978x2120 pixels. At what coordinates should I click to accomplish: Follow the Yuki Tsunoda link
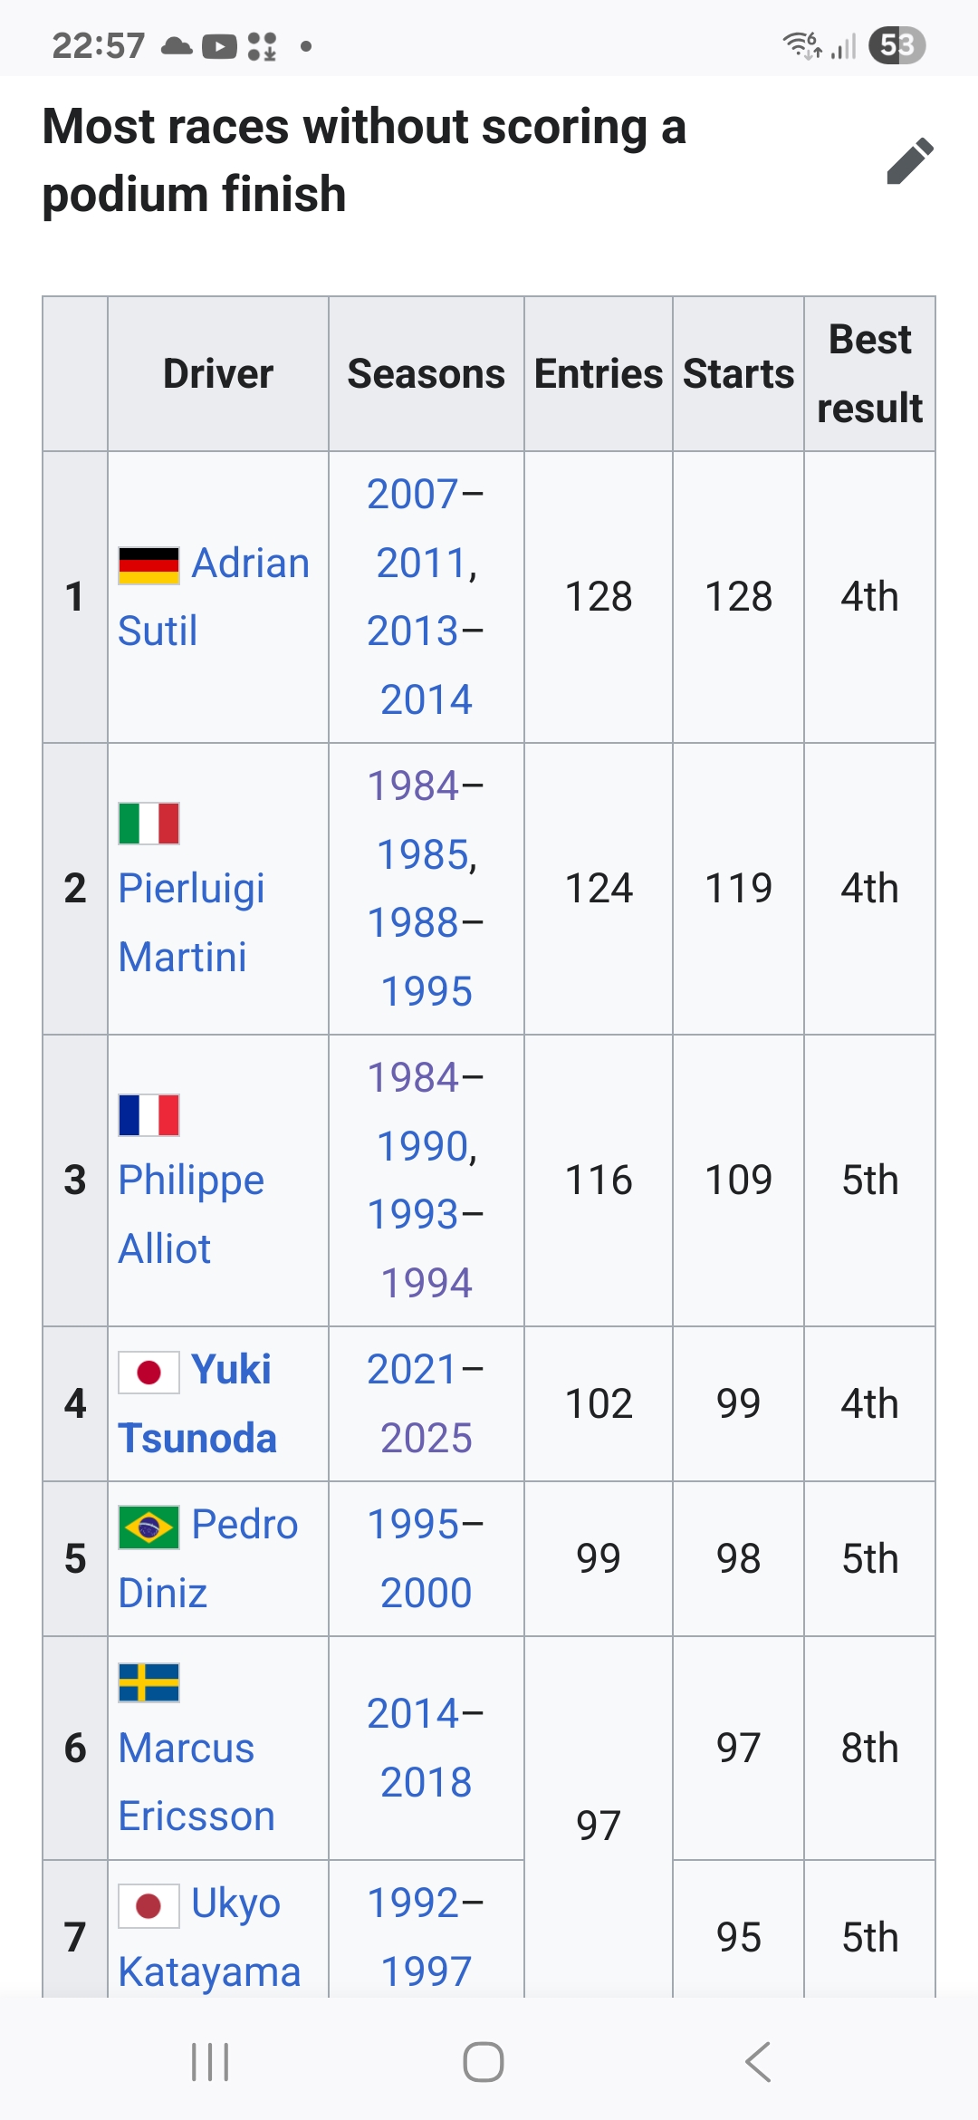click(x=197, y=1404)
